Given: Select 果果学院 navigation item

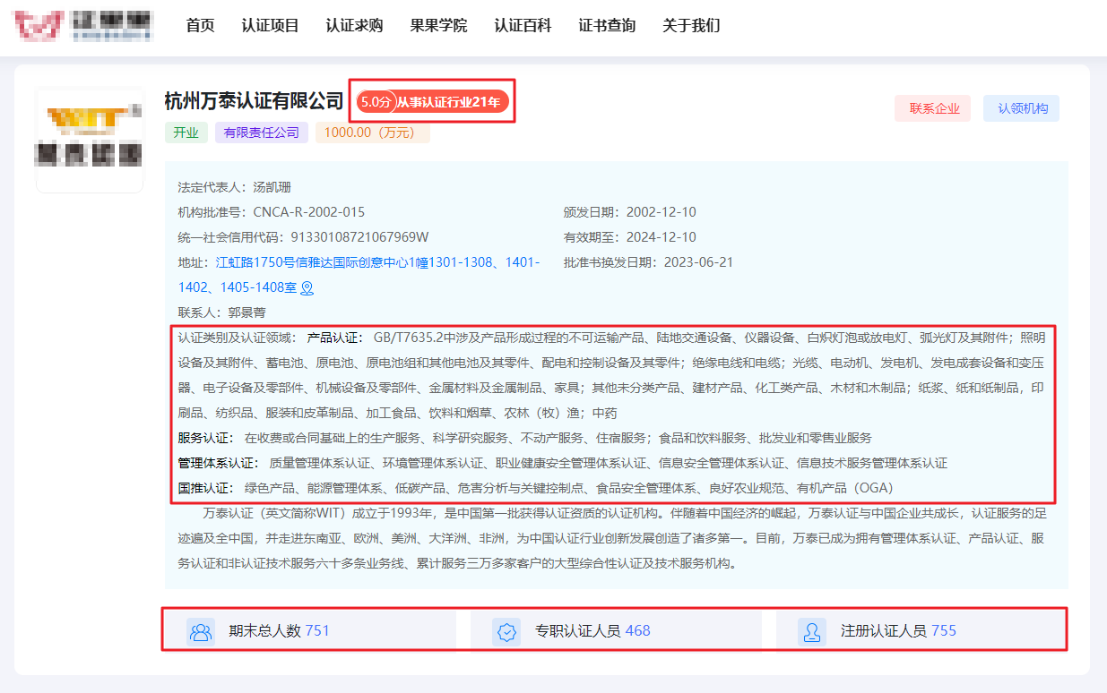Looking at the screenshot, I should point(438,25).
